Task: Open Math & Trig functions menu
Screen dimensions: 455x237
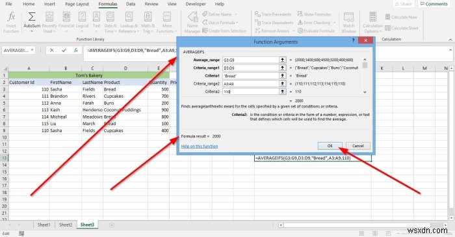Action: click(x=148, y=22)
